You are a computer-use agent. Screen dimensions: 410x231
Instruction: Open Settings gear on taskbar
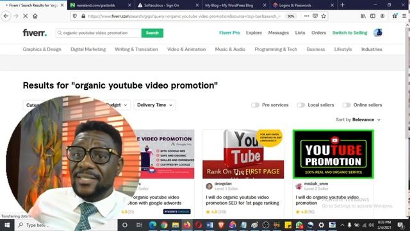[x=321, y=225]
